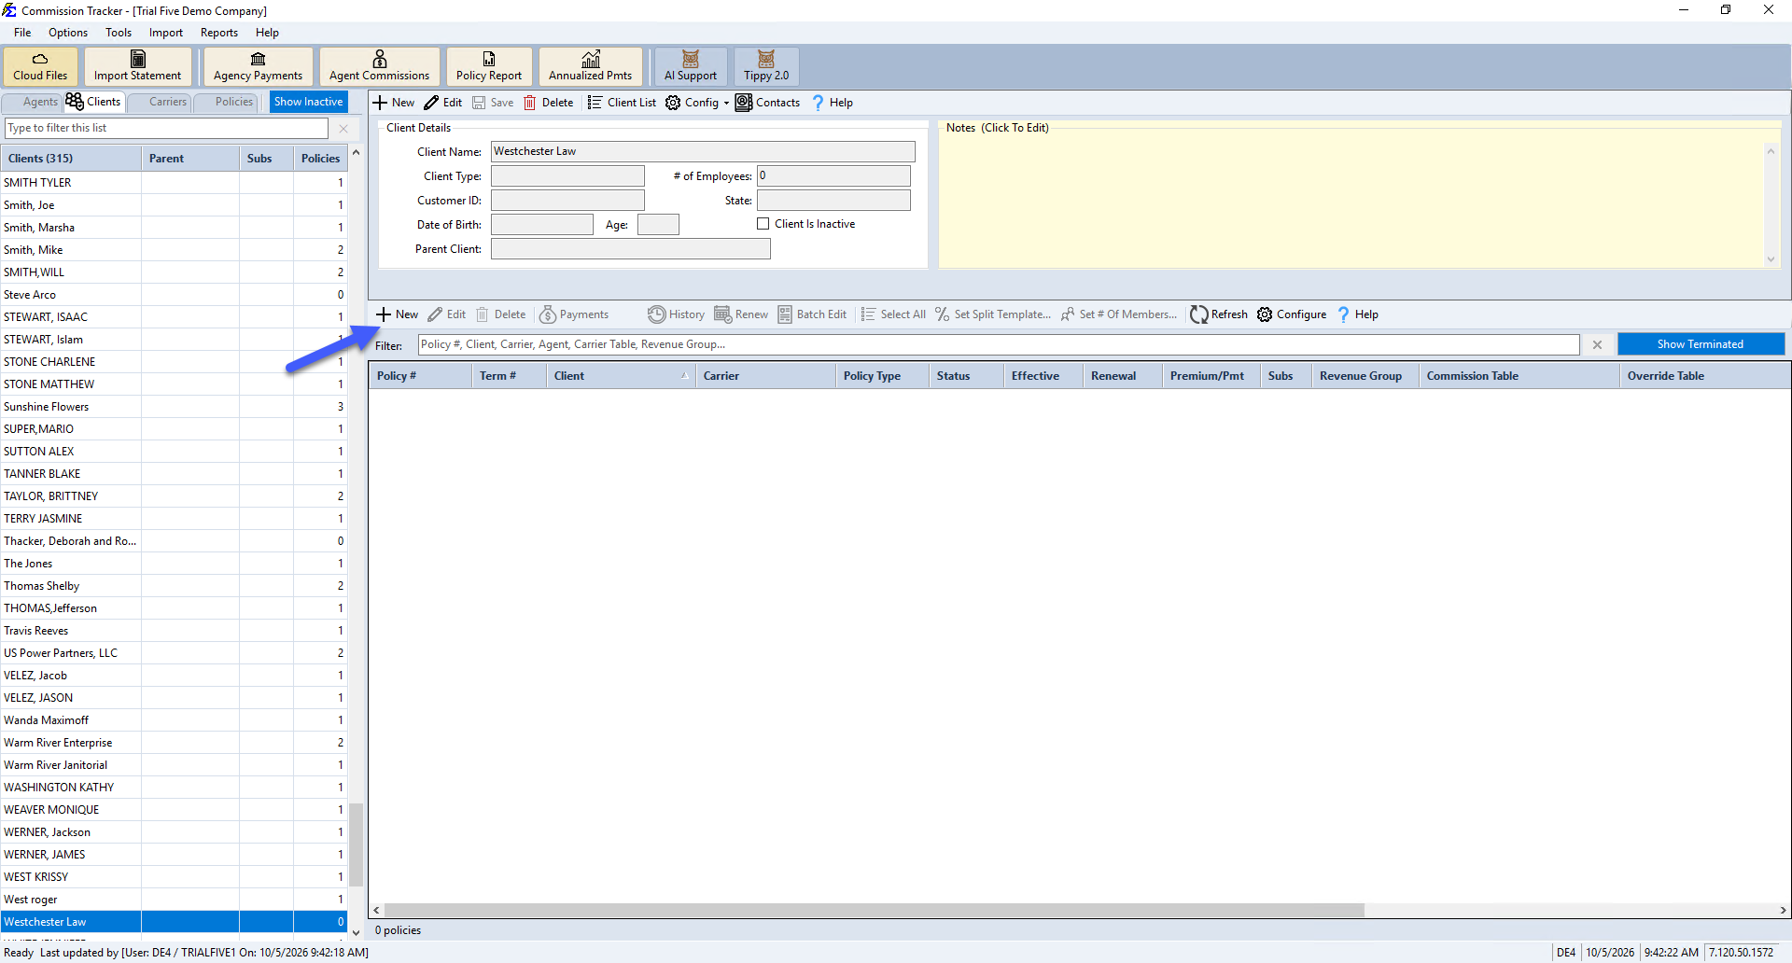Select Steve Arco client row

(x=174, y=295)
